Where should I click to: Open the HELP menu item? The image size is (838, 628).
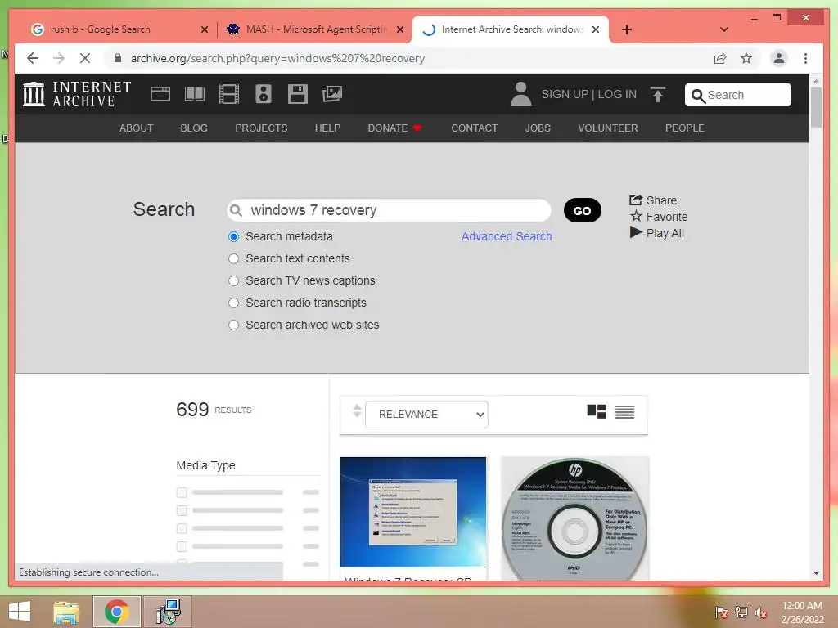pos(327,128)
